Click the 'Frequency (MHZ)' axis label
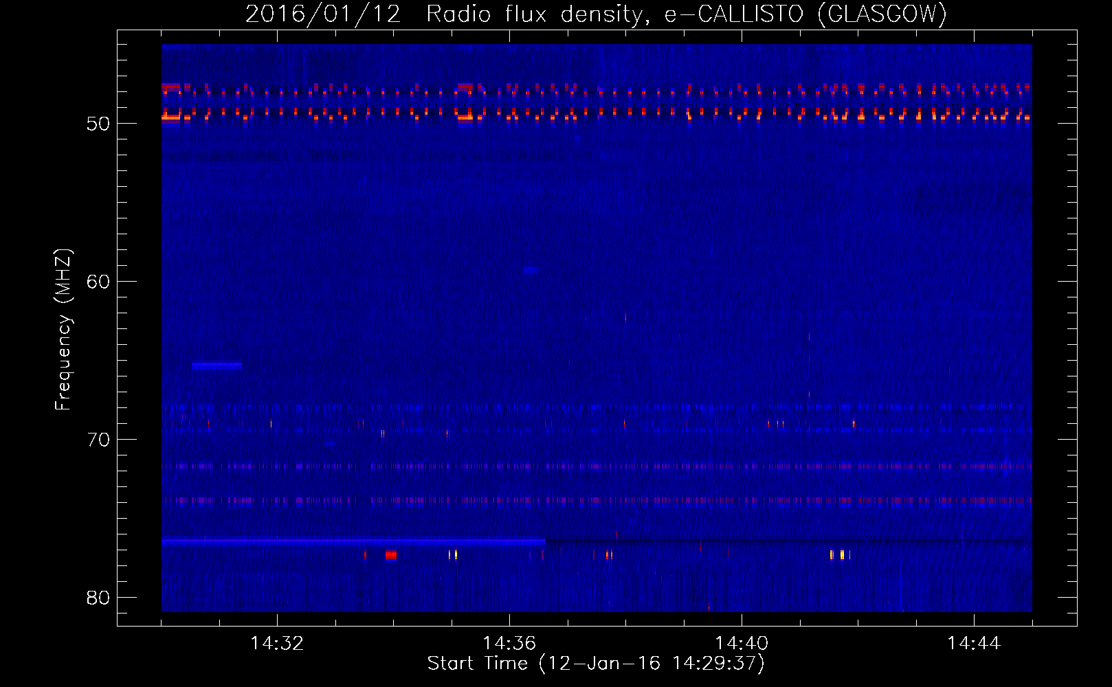Viewport: 1112px width, 687px height. point(63,330)
